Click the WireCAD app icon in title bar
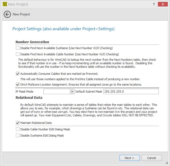Screen dimensions: 170x166 [x=5, y=4]
